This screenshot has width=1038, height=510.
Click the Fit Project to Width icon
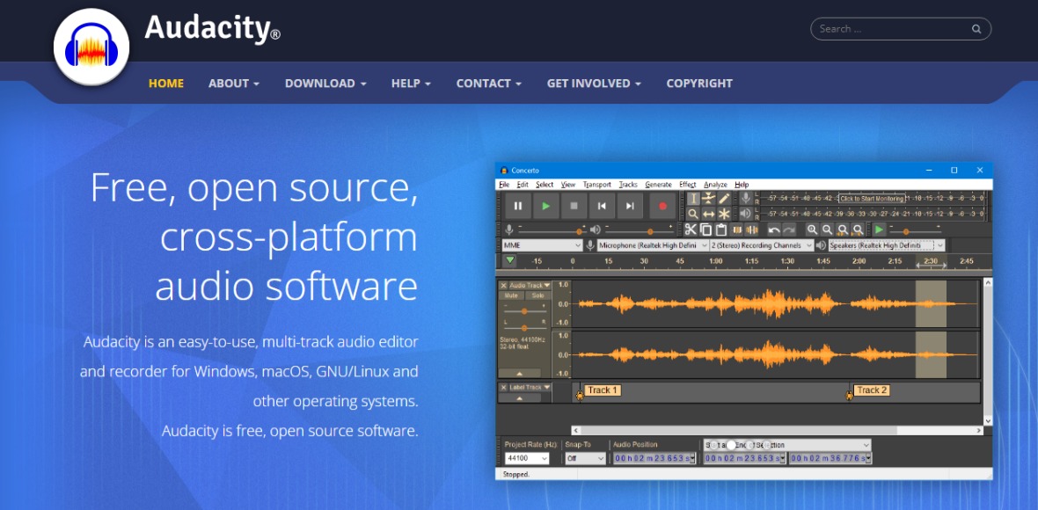(x=858, y=229)
